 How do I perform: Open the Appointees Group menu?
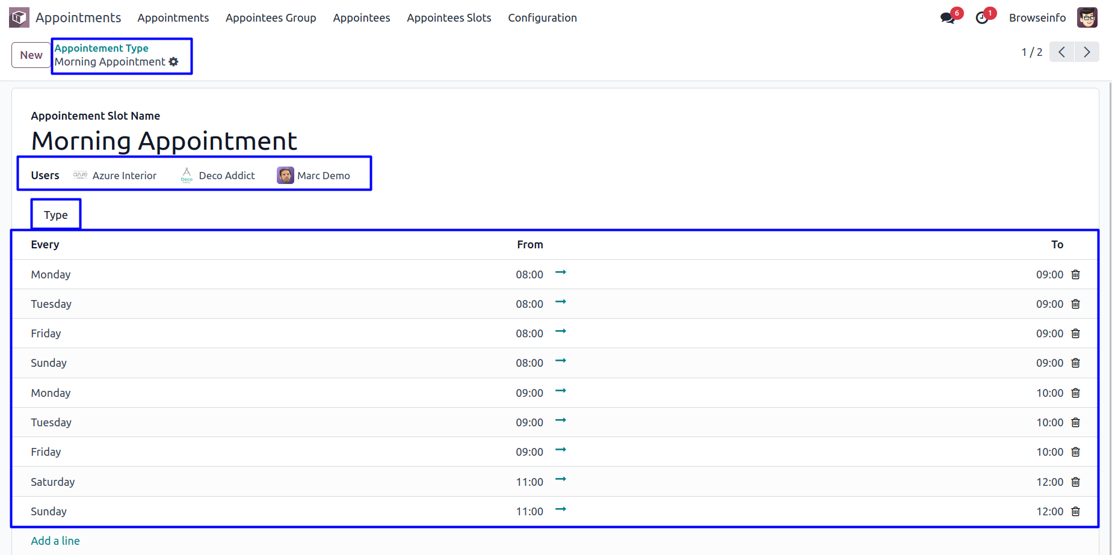tap(271, 18)
